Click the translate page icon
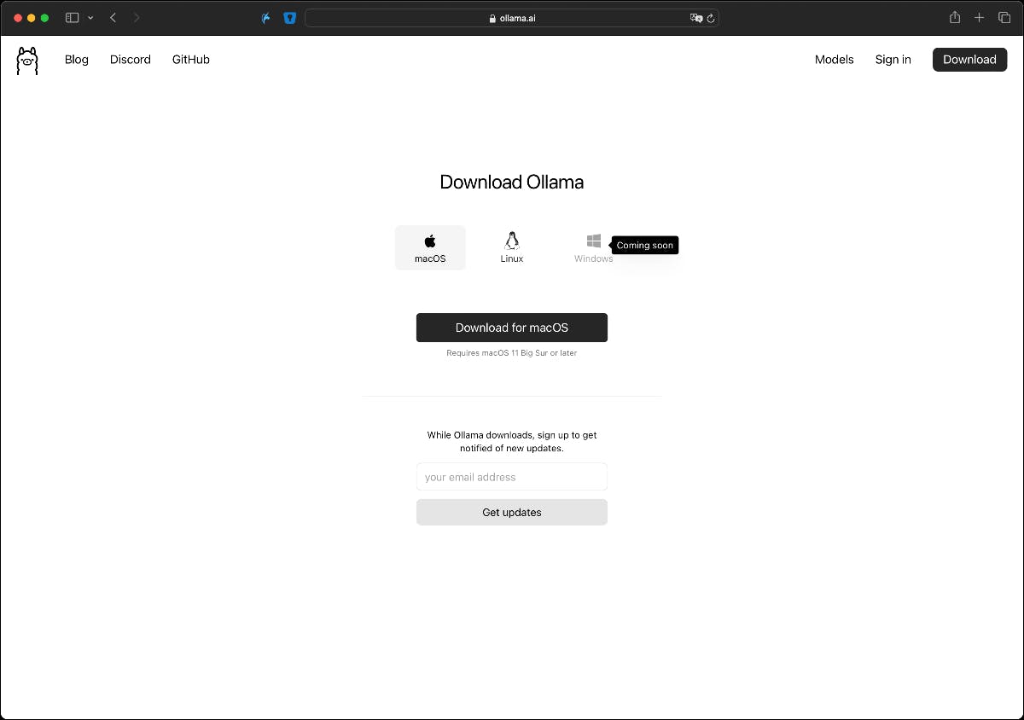 point(696,18)
